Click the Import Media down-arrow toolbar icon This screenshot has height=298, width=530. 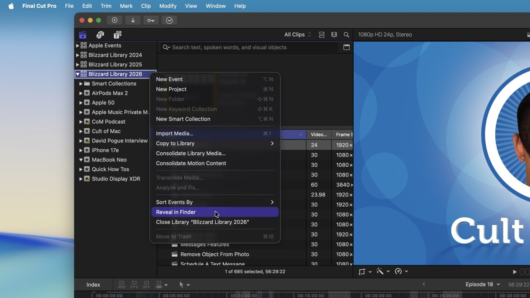click(x=133, y=20)
